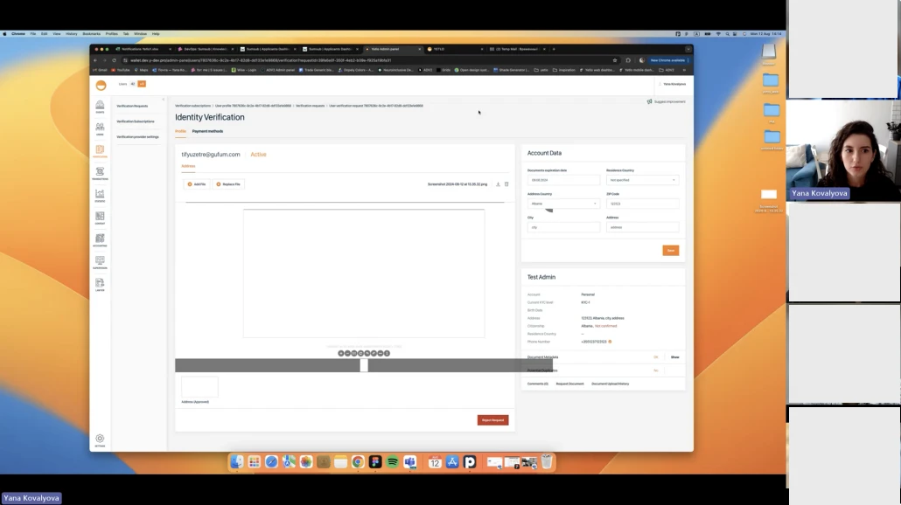Screen dimensions: 901x505
Task: Click Verification requests breadcrumb link
Action: click(x=311, y=107)
